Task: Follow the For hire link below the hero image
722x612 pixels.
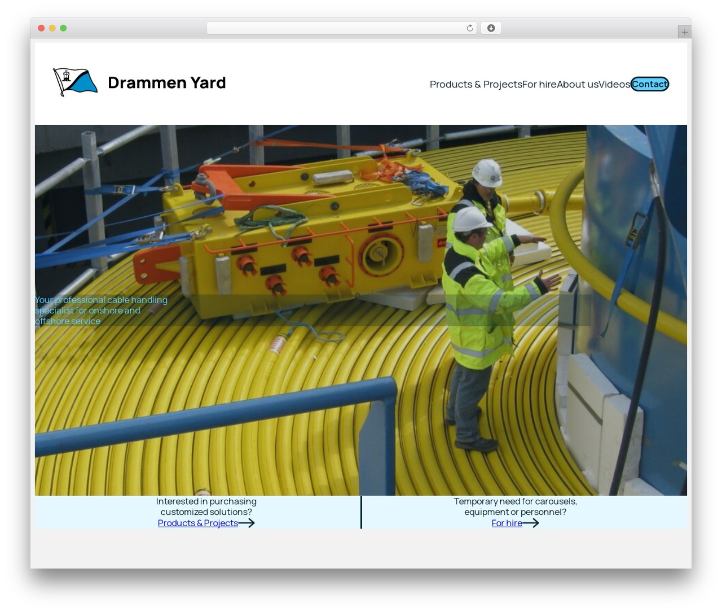Action: [x=507, y=523]
